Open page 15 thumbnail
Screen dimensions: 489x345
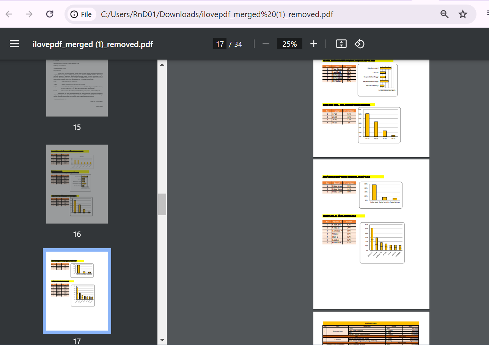[x=77, y=88]
